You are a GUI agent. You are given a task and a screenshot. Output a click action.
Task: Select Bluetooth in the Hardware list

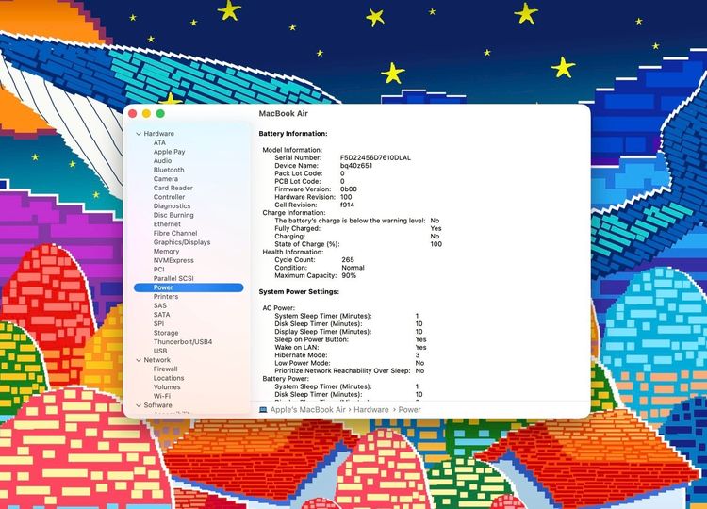coord(169,170)
